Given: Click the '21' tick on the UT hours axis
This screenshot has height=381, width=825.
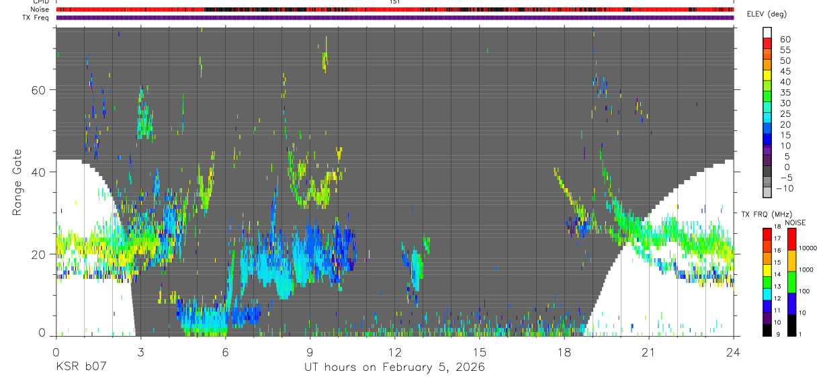Looking at the screenshot, I should coord(649,351).
